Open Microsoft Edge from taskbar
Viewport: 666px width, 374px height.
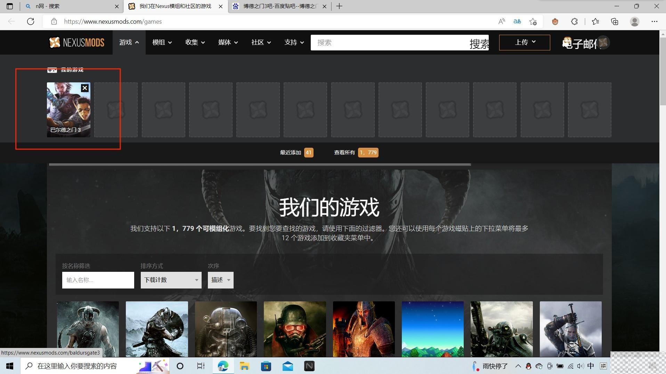point(223,366)
